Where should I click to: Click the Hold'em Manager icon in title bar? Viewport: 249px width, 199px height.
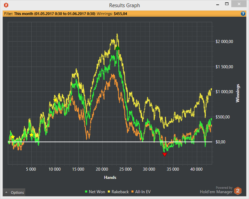6,5
